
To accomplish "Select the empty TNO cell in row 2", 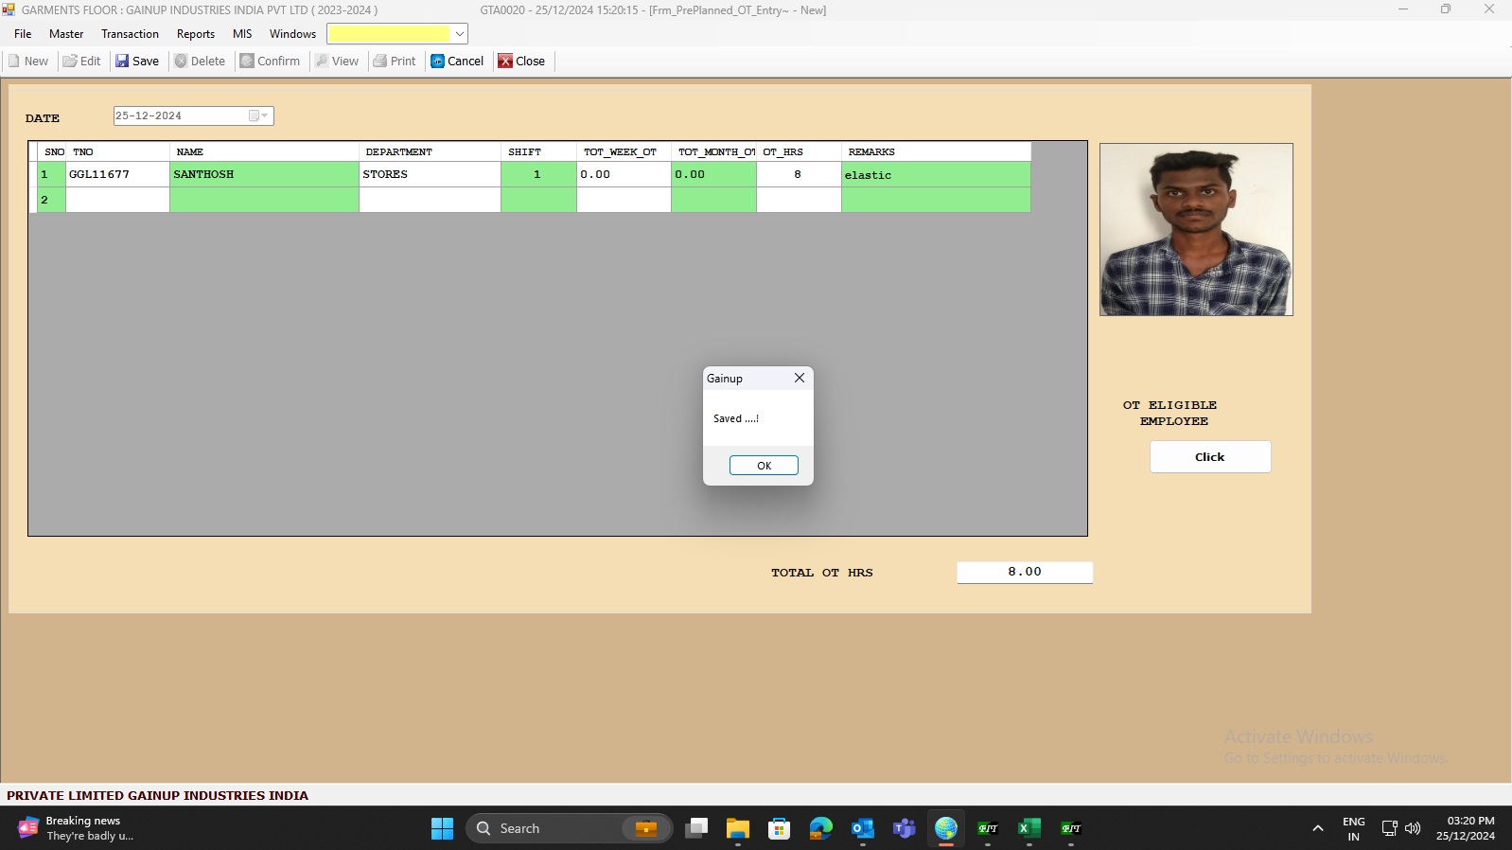I will click(x=117, y=200).
